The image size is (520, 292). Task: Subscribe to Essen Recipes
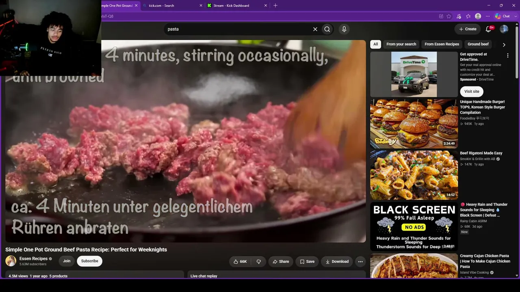89,261
